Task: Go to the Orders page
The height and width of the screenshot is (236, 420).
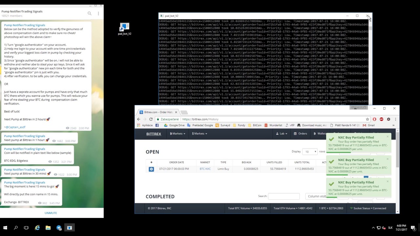Action: coord(300,134)
